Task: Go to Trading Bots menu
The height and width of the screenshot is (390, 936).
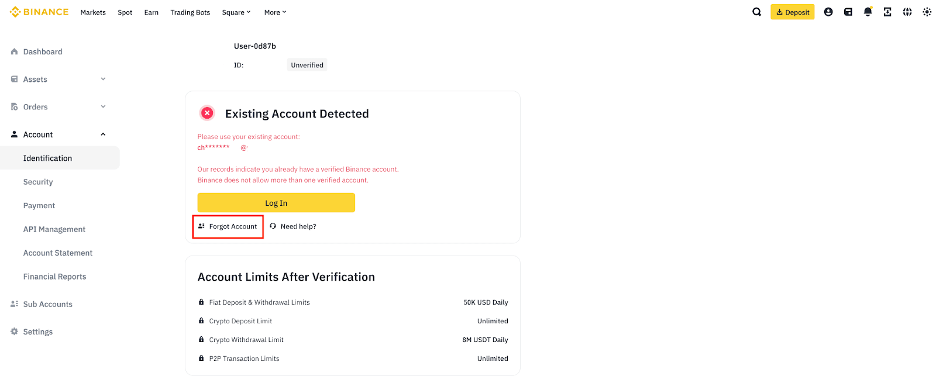Action: click(190, 12)
